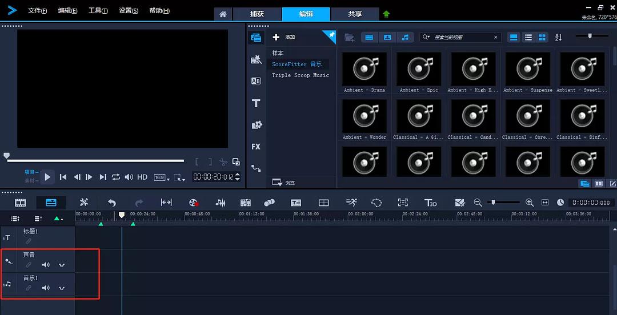Image resolution: width=617 pixels, height=315 pixels.
Task: Open the sort clips in library menu
Action: pos(558,37)
